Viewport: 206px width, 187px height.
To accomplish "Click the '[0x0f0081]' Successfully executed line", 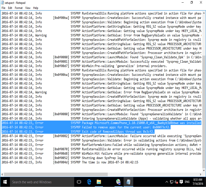I will point(101,62).
